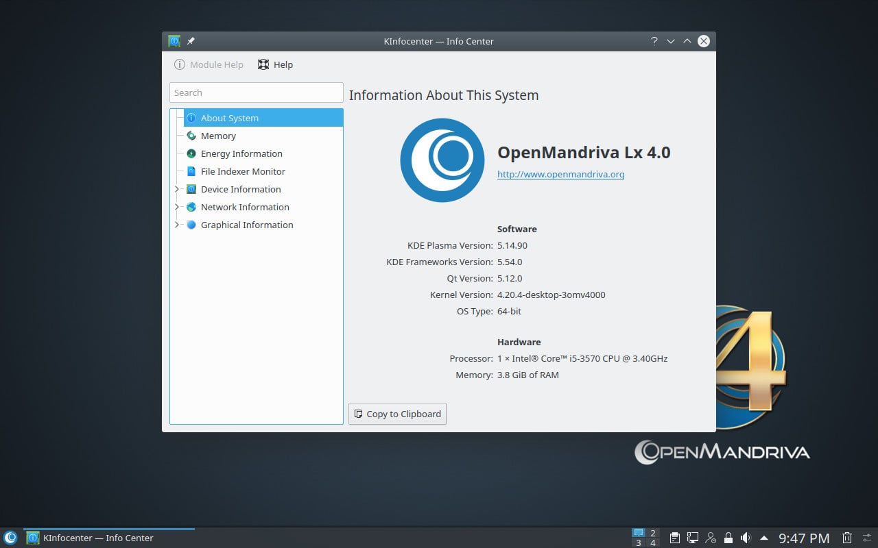
Task: Click the volume icon in the tray
Action: click(x=745, y=537)
